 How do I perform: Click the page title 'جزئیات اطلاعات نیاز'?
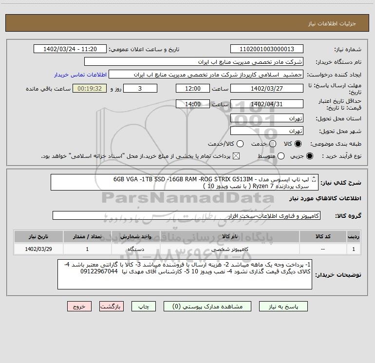pos(332,23)
